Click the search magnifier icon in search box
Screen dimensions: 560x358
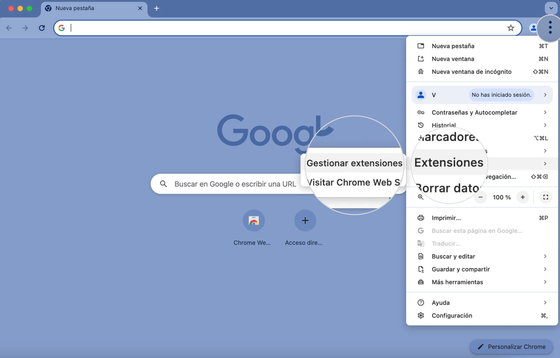tap(164, 184)
